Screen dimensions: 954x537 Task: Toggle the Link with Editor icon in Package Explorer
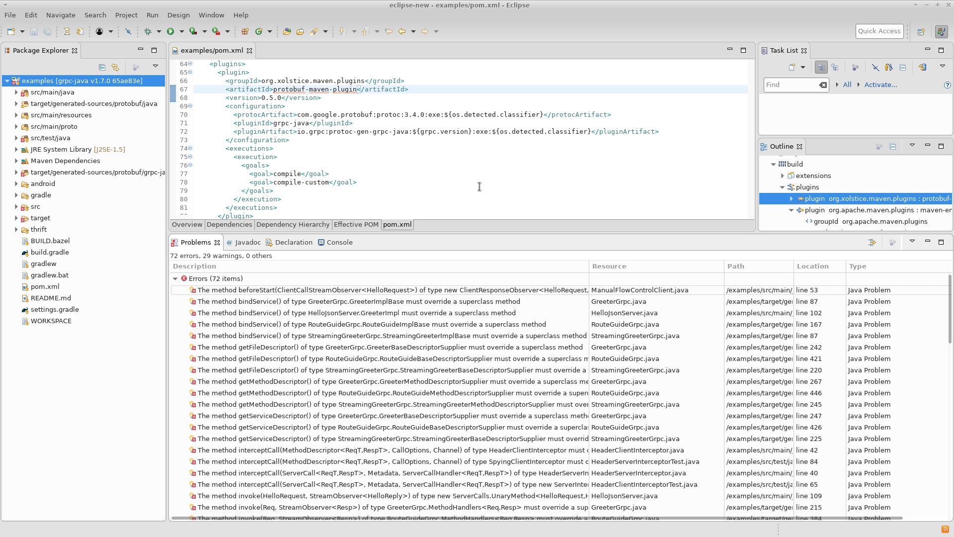pos(115,67)
